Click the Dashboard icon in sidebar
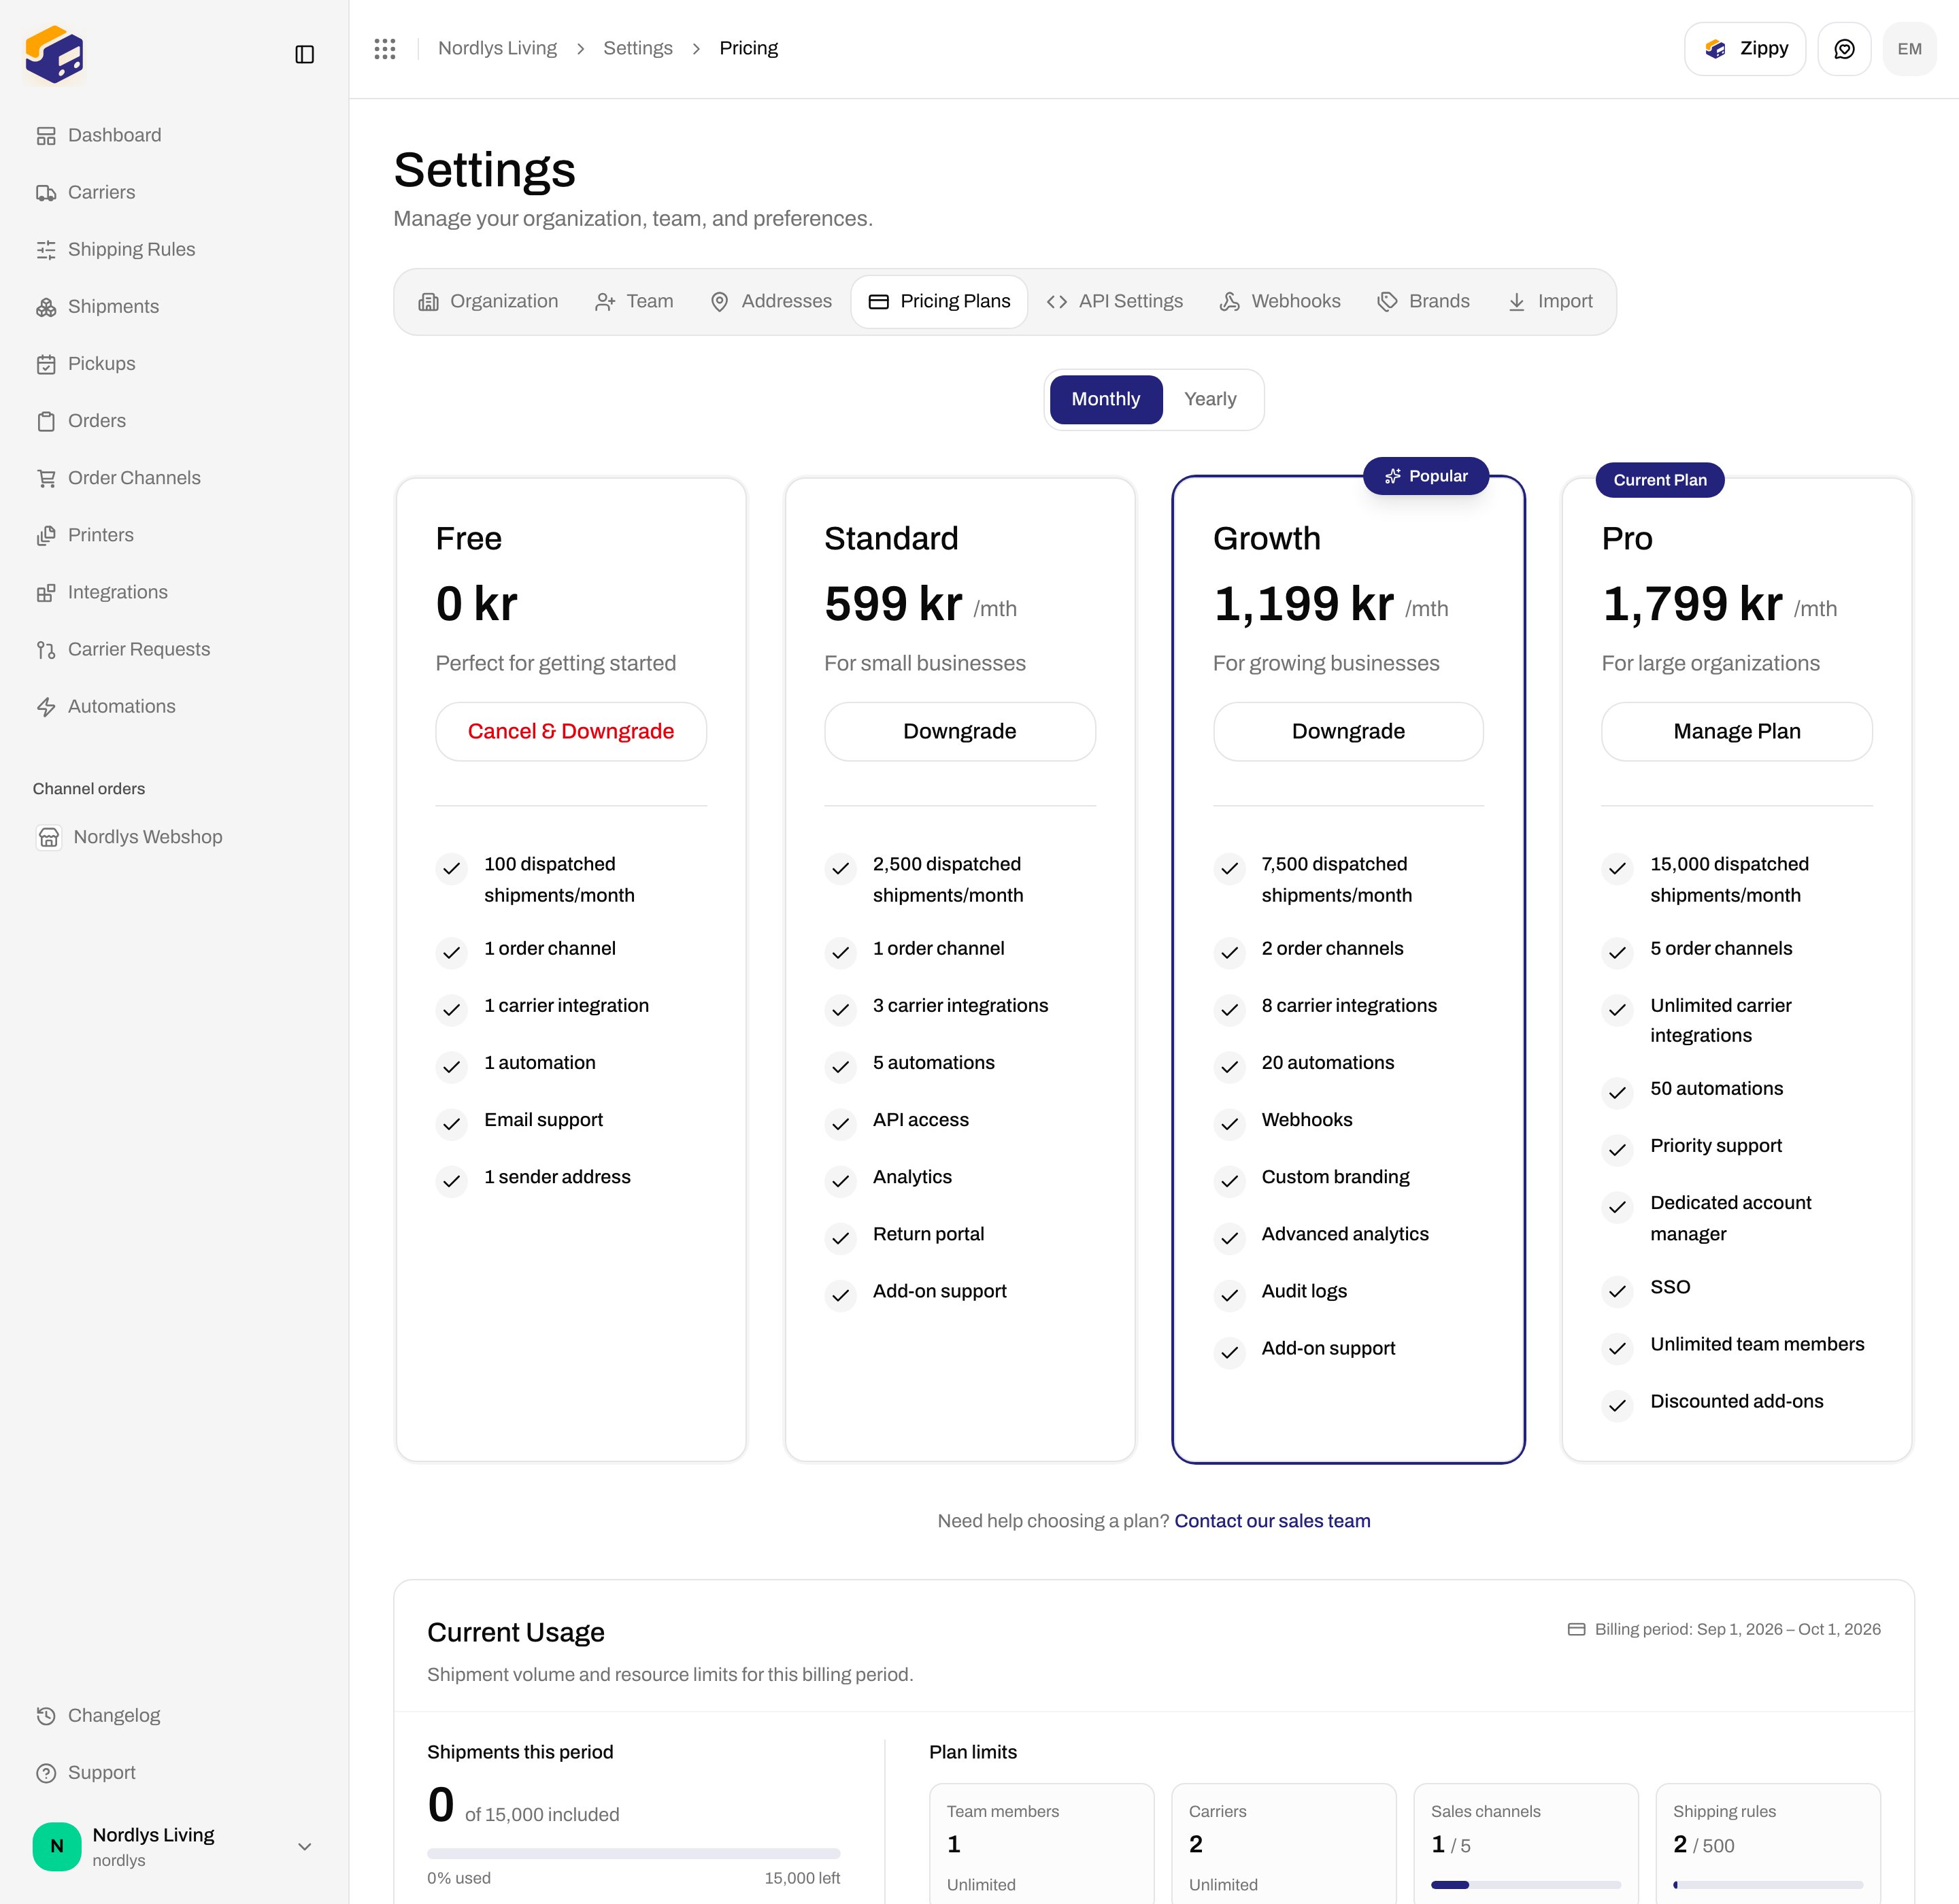Screen dimensions: 1959x1904 click(46, 135)
